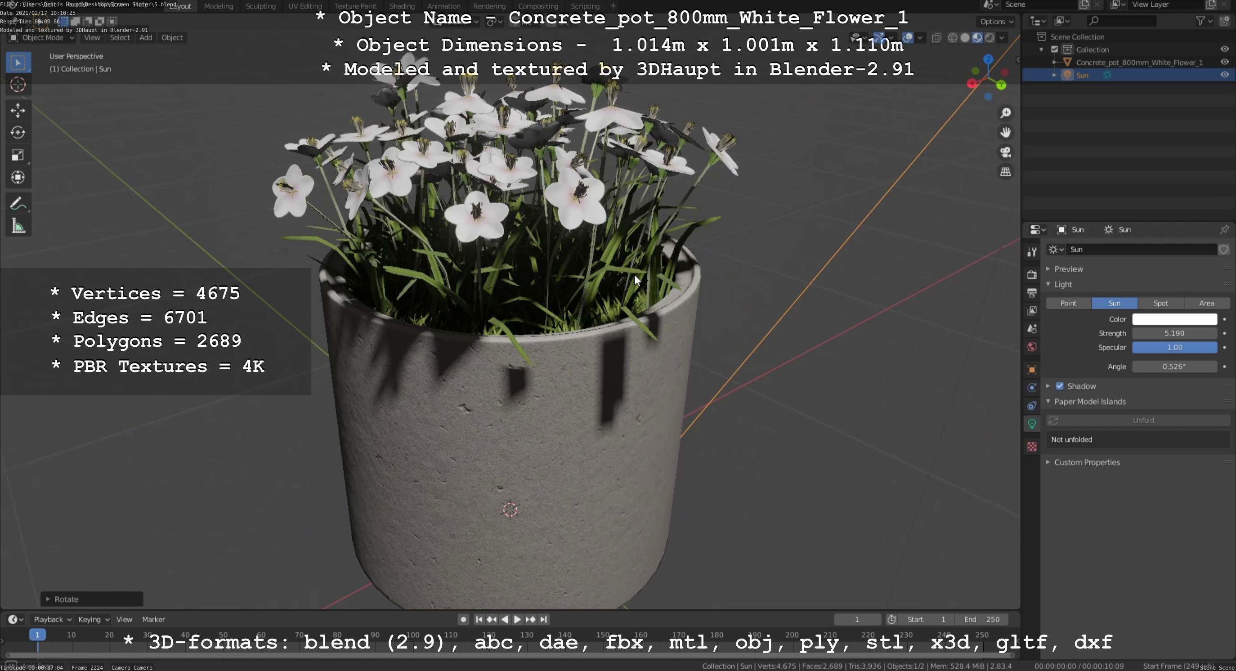Switch to rendered viewport shading

click(x=990, y=38)
